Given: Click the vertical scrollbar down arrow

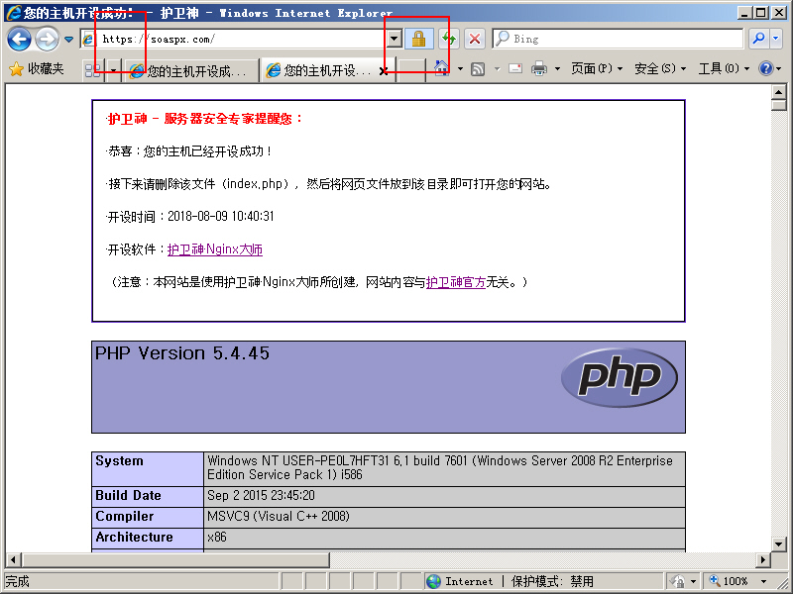Looking at the screenshot, I should pos(780,544).
